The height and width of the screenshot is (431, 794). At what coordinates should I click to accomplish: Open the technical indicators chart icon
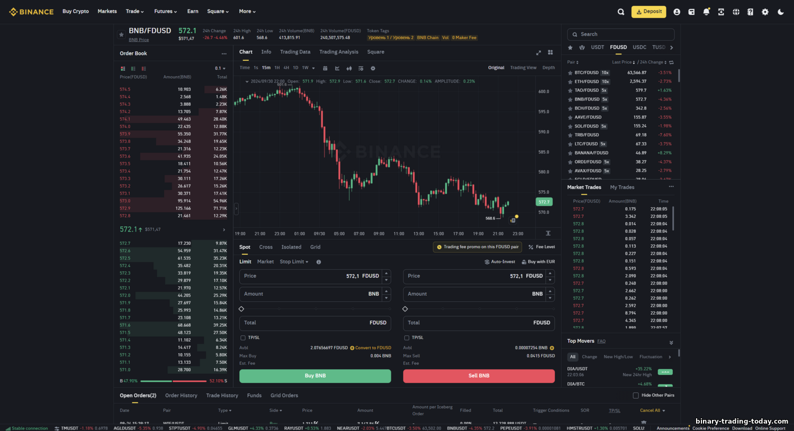coord(337,68)
